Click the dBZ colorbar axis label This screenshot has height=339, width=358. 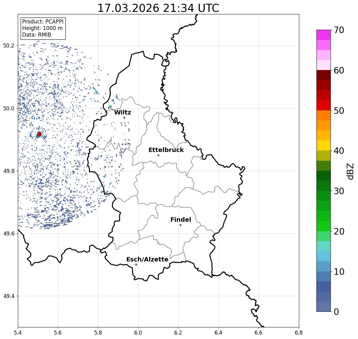click(350, 171)
